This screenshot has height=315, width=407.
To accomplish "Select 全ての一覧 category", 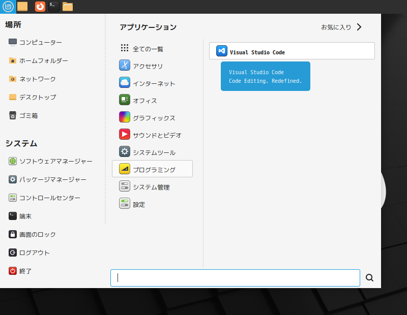I will [x=152, y=48].
